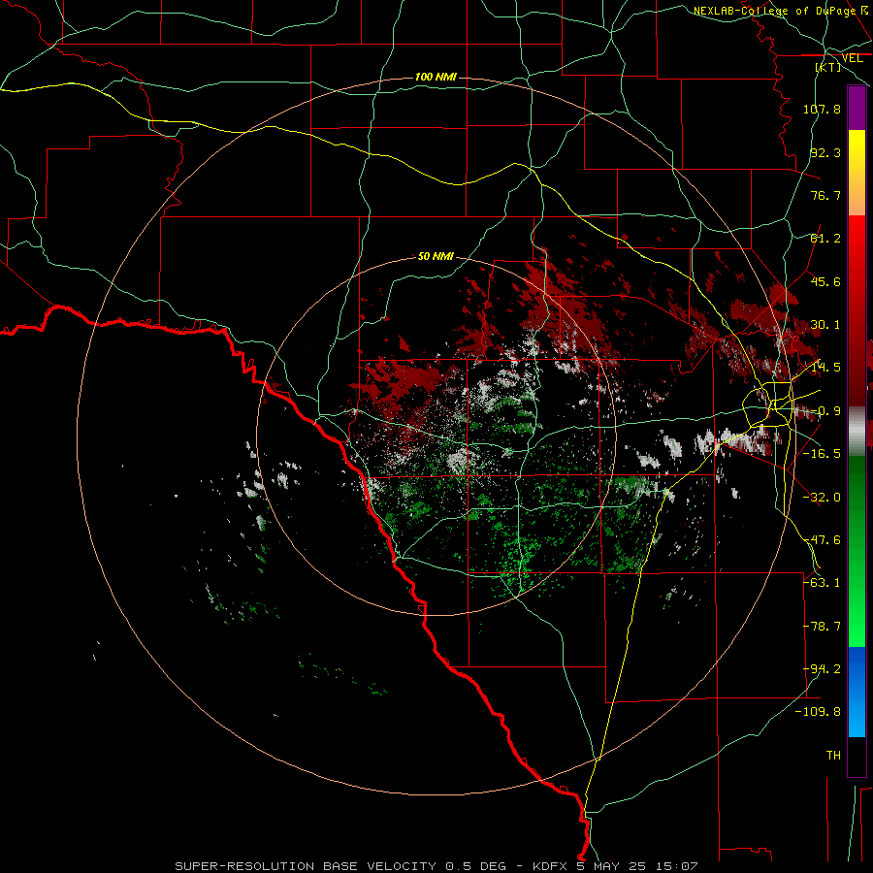Viewport: 873px width, 873px height.
Task: Click the -16.5 scale value
Action: 822,454
